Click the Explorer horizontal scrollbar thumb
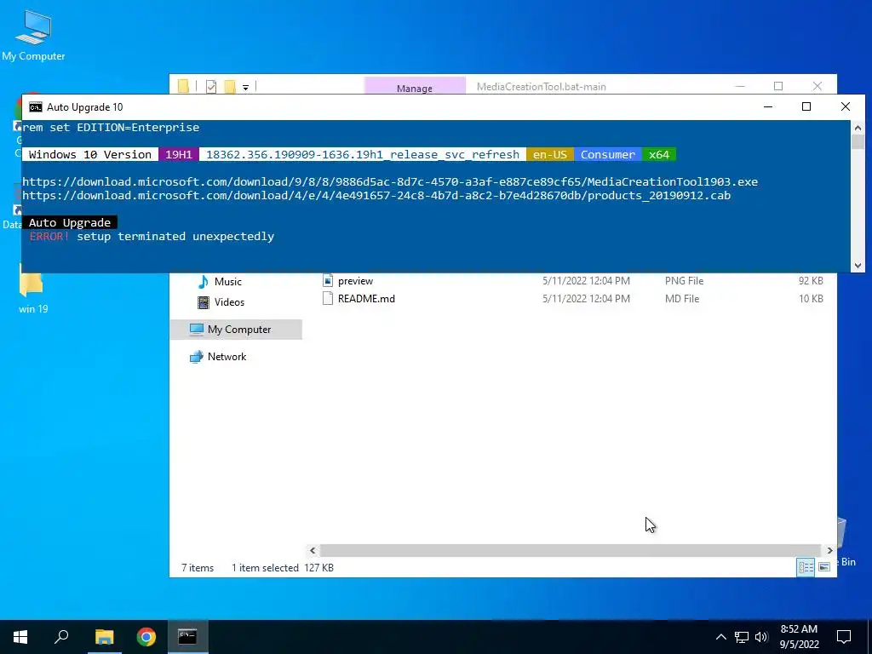 pyautogui.click(x=570, y=550)
